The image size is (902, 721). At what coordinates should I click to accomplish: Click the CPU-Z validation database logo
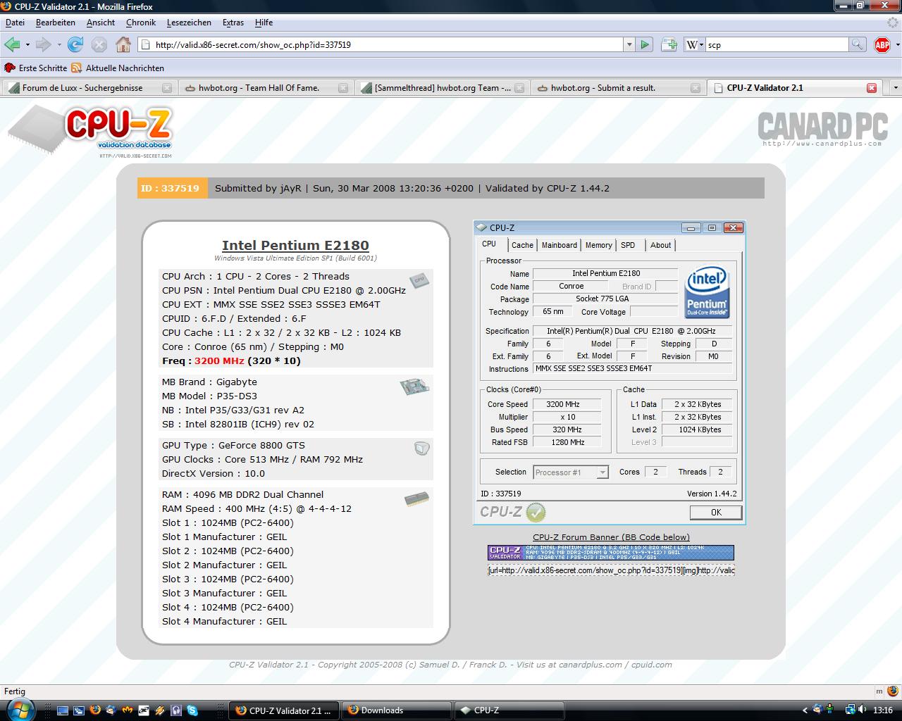[x=92, y=132]
